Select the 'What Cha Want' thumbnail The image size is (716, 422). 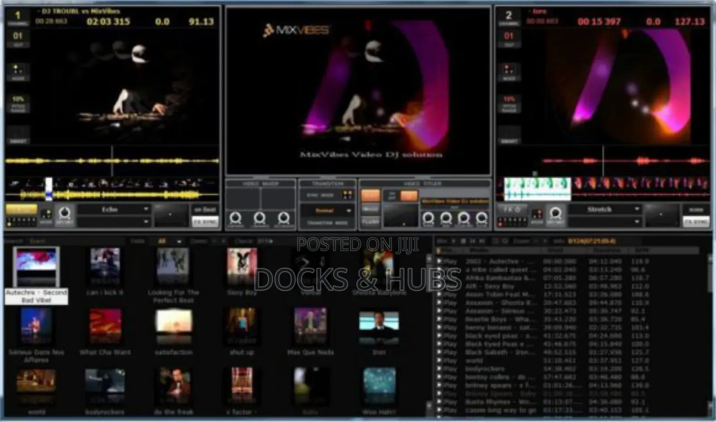(105, 327)
